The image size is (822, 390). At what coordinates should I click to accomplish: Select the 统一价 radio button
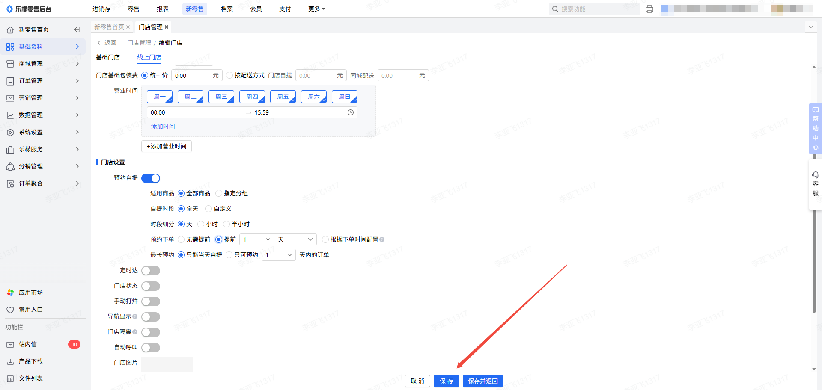pyautogui.click(x=145, y=75)
